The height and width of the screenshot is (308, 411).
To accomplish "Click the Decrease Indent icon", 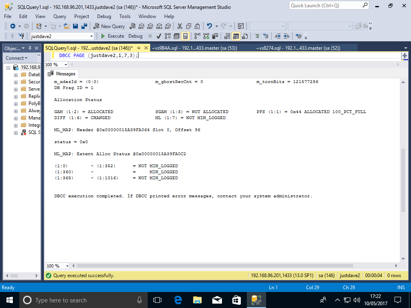I will click(x=278, y=36).
